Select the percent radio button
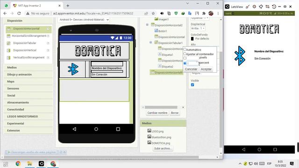This screenshot has height=168, width=299. [185, 63]
